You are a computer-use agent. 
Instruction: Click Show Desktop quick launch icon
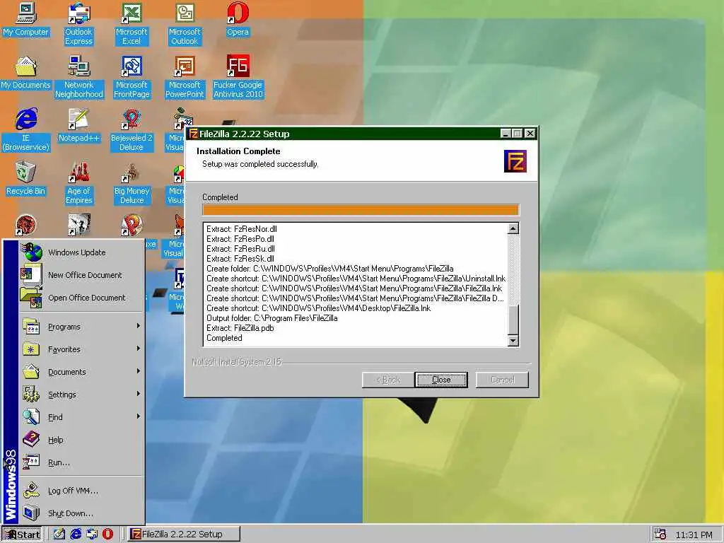pos(59,534)
